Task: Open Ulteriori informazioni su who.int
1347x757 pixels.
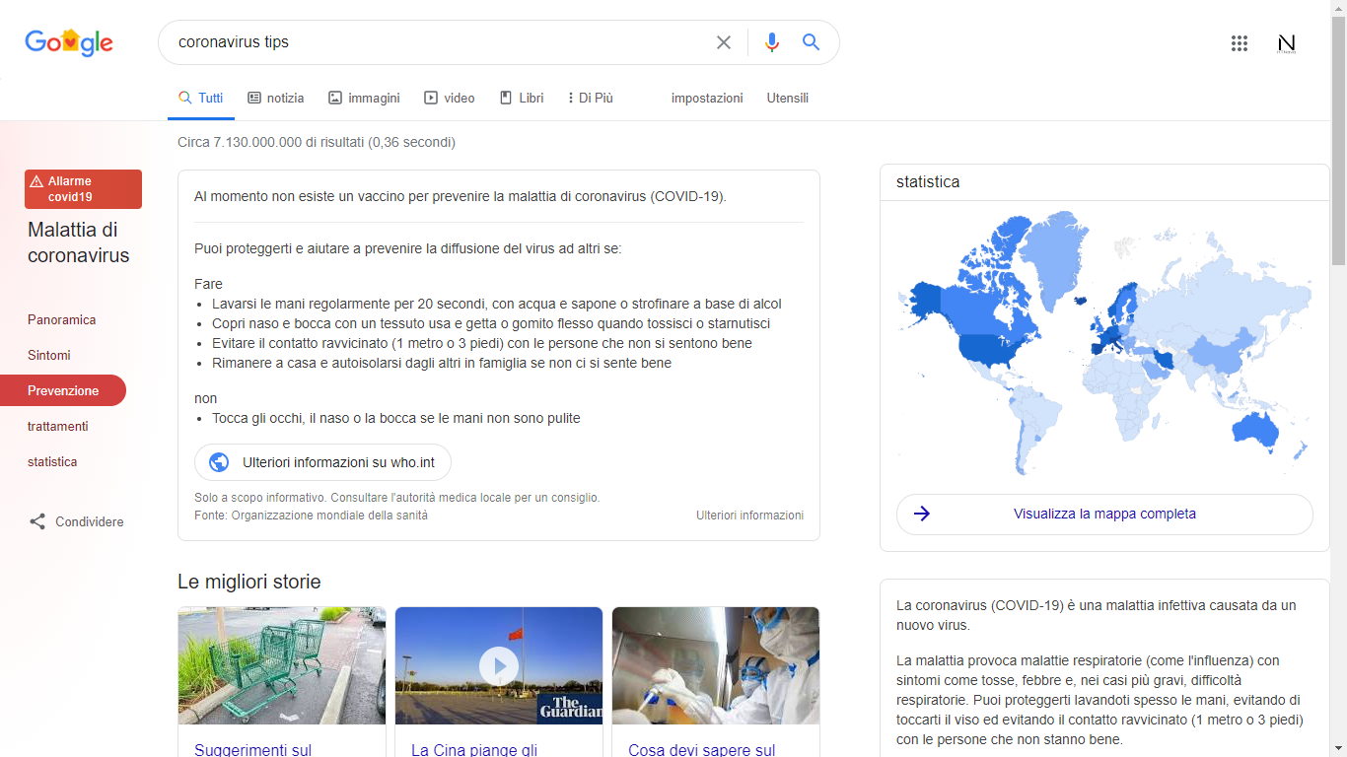Action: pyautogui.click(x=322, y=462)
